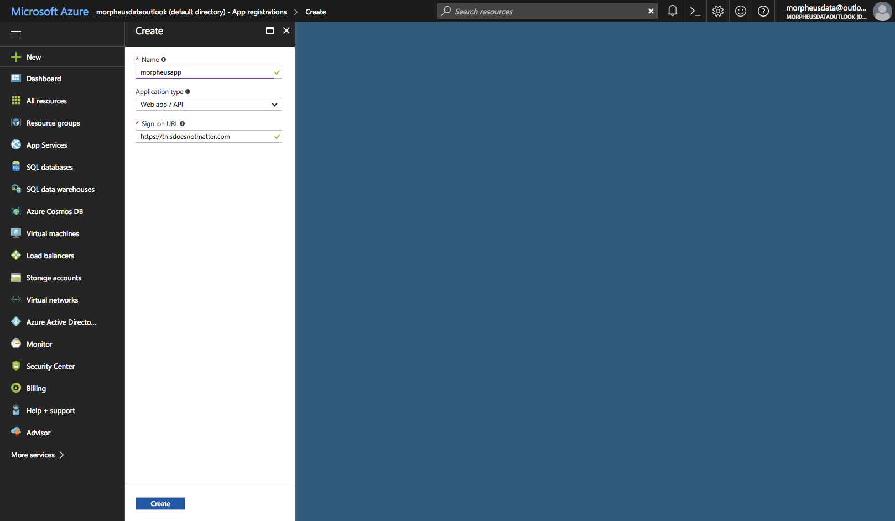The image size is (895, 521).
Task: Click the Sign-on URL input field
Action: 209,137
